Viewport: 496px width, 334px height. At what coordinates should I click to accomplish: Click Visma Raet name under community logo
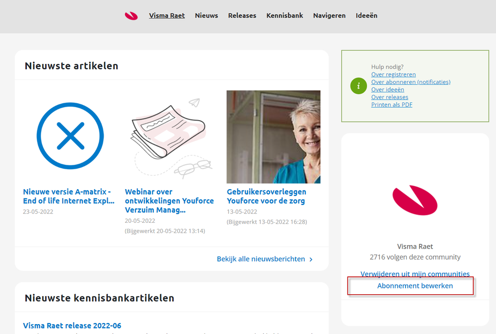pos(415,246)
